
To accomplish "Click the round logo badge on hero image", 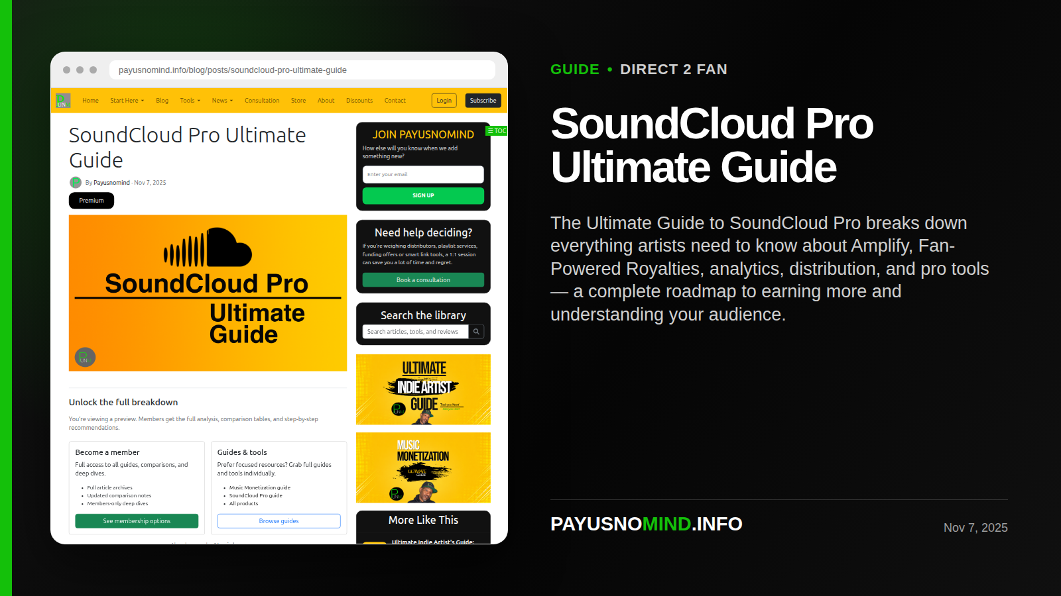I will [x=85, y=358].
